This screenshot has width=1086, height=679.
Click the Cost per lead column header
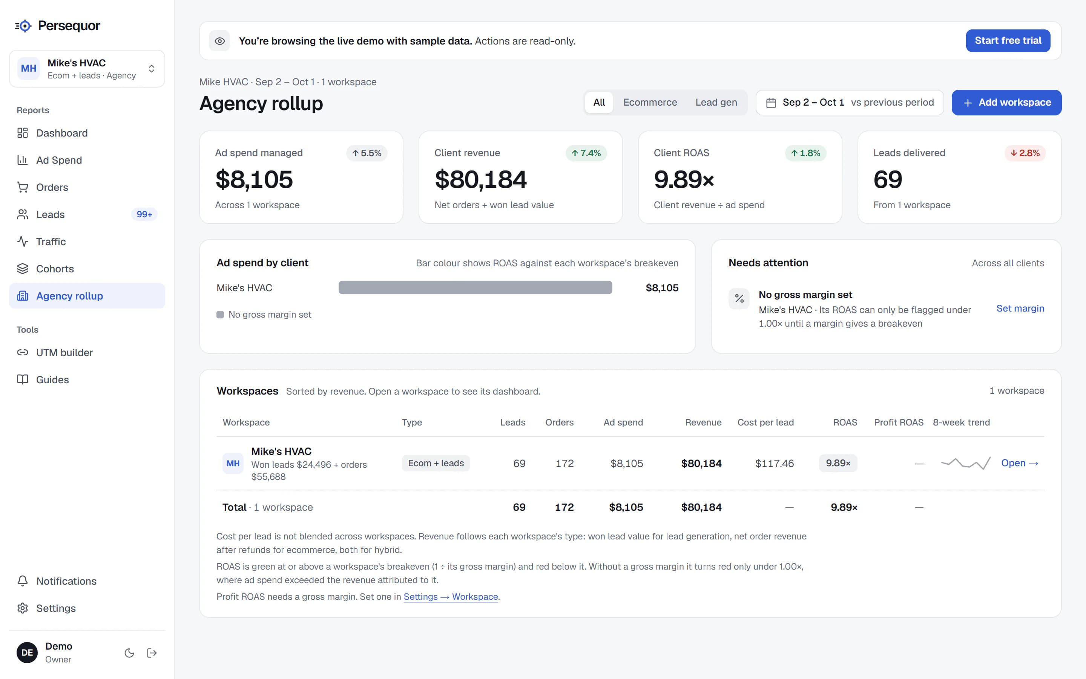765,422
